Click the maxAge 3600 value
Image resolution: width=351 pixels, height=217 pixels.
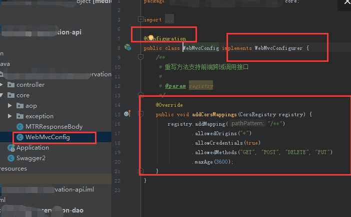pyautogui.click(x=221, y=162)
